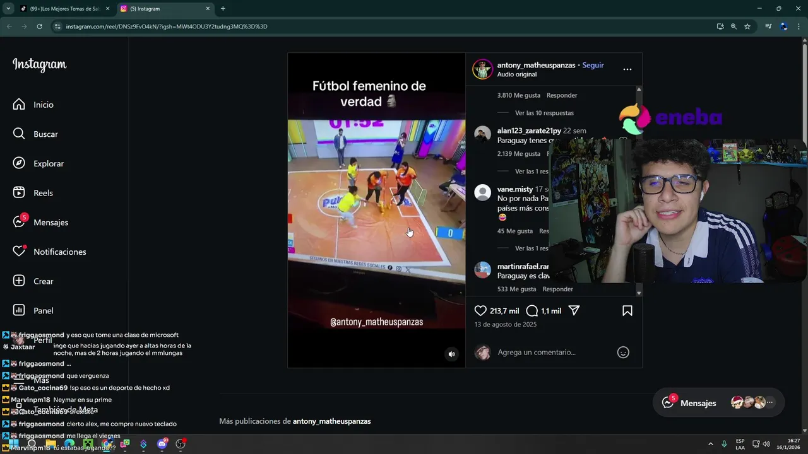
Task: Click the post author's avatar
Action: click(x=483, y=69)
